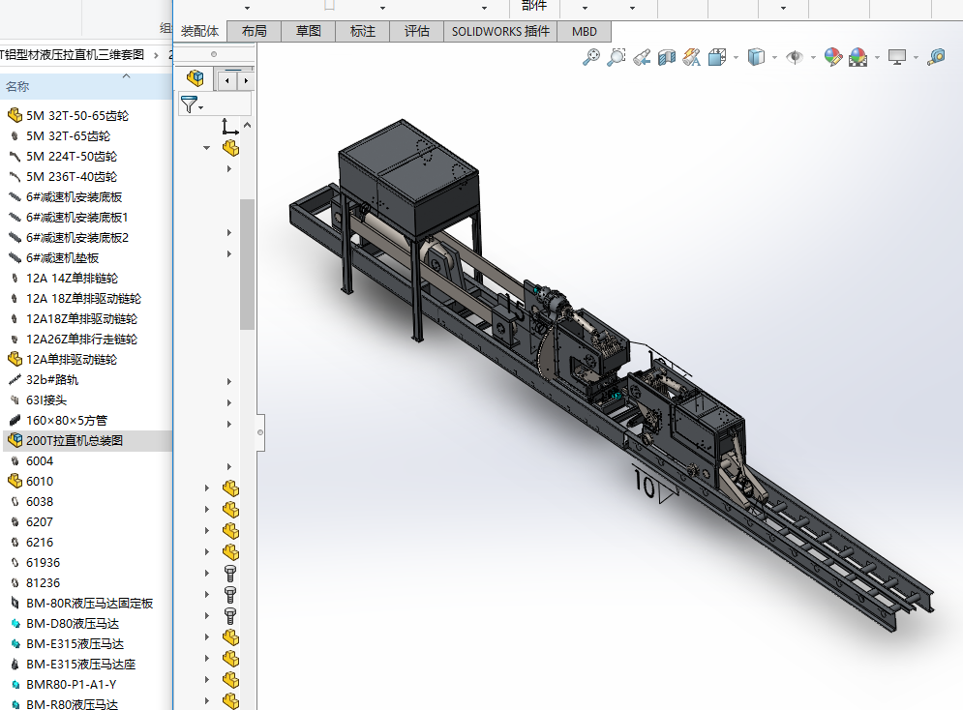Collapse the top-level assembly in feature tree
963x710 pixels.
click(x=206, y=148)
